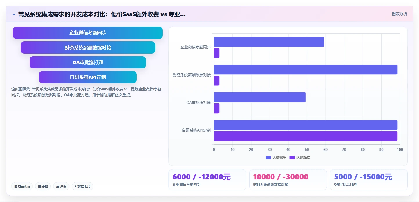Click 财务系统薪酬数据对接 关键权重 bar in chart

tap(306, 70)
